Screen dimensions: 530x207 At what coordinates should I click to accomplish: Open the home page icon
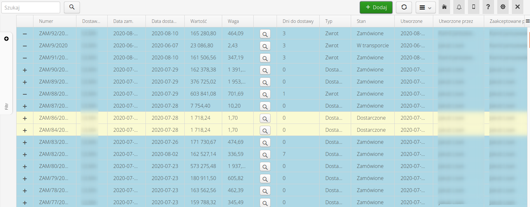pos(444,7)
